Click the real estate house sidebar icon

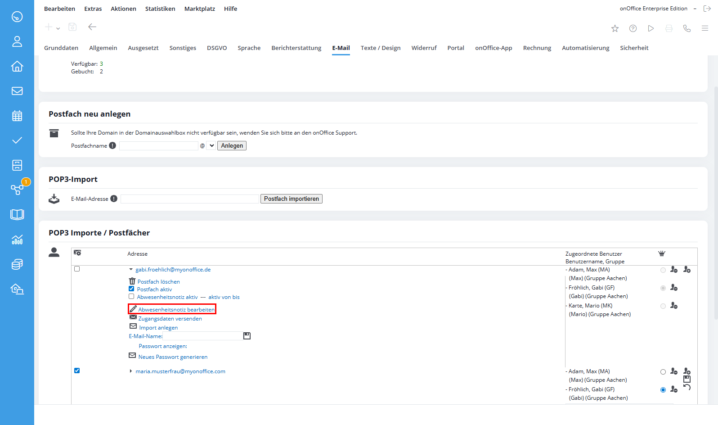pos(17,66)
